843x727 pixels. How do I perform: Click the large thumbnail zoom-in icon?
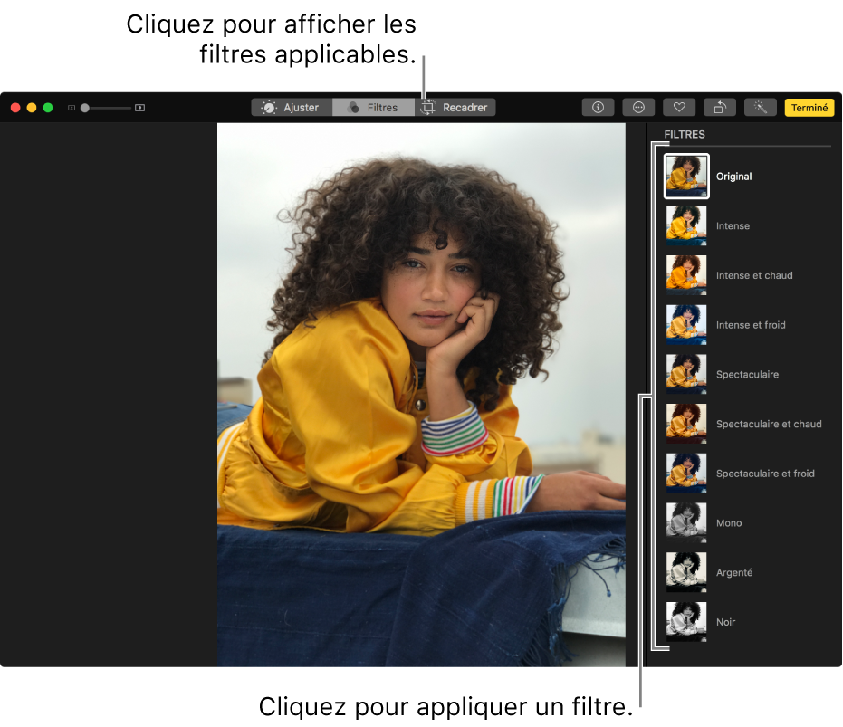click(x=139, y=108)
